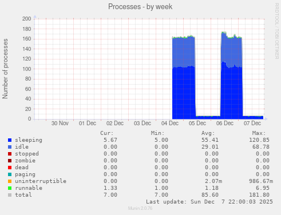Click the '05 Dec' x-axis label

click(x=197, y=124)
